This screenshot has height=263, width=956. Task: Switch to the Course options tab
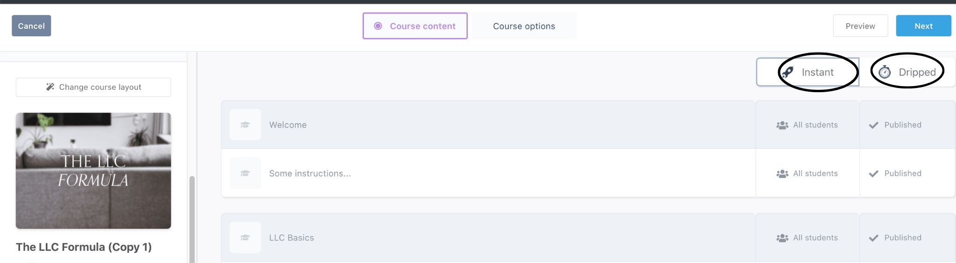point(524,26)
